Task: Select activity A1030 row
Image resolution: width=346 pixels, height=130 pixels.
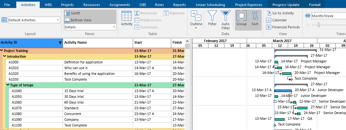Action: pos(95,79)
